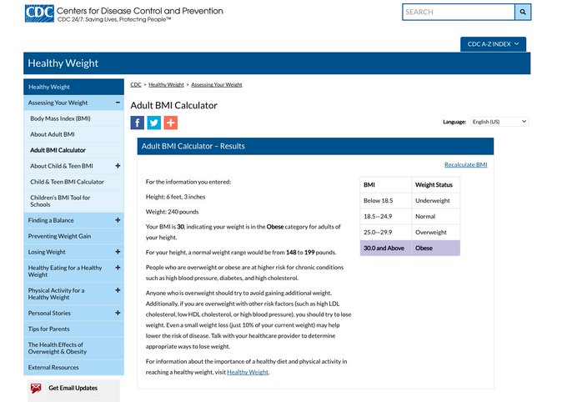Click 'Centers for Disease Control and Prevention' title
Image resolution: width=567 pixels, height=402 pixels.
[x=139, y=11]
